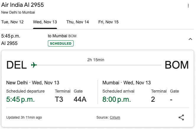The image size is (196, 129).
Task: Click the green airplane icon
Action: point(34,65)
